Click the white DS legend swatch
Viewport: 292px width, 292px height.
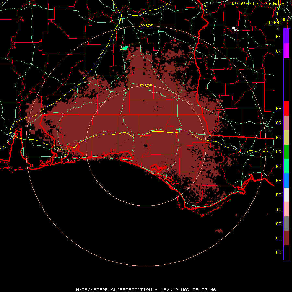pyautogui.click(x=286, y=195)
